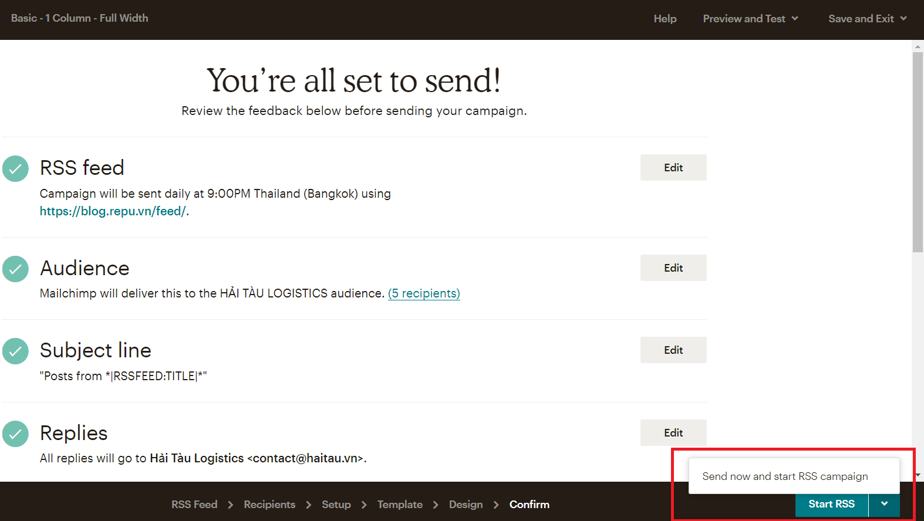
Task: Go to the RSS Feed step
Action: tap(194, 505)
